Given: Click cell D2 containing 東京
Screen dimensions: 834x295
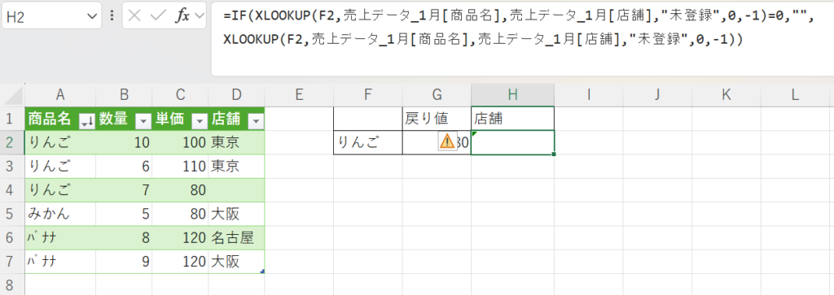Looking at the screenshot, I should point(237,142).
